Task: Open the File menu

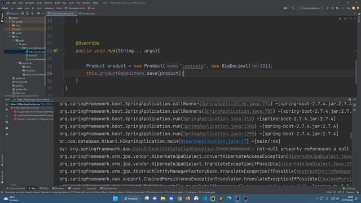Action: pos(8,3)
